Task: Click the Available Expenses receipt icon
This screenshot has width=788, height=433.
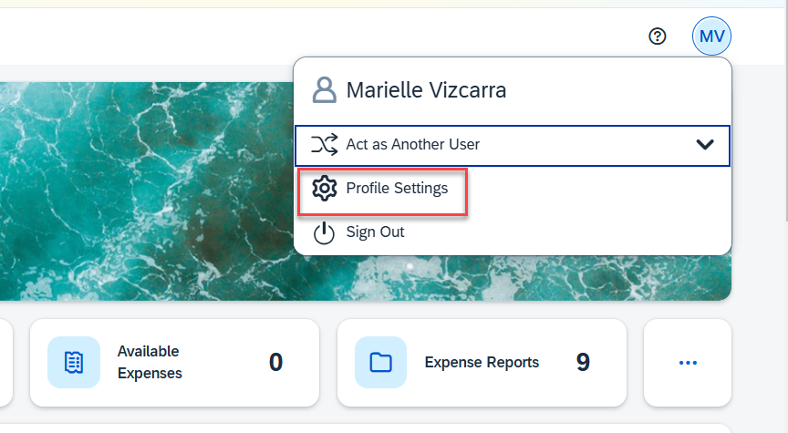Action: [x=75, y=362]
